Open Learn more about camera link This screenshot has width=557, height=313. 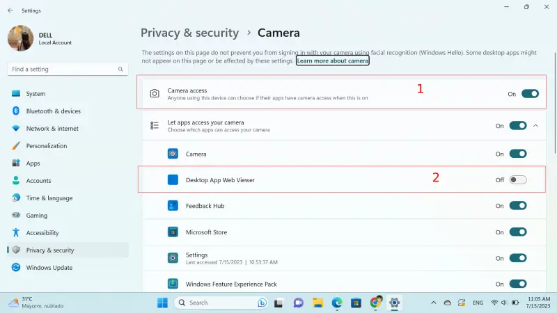point(333,61)
